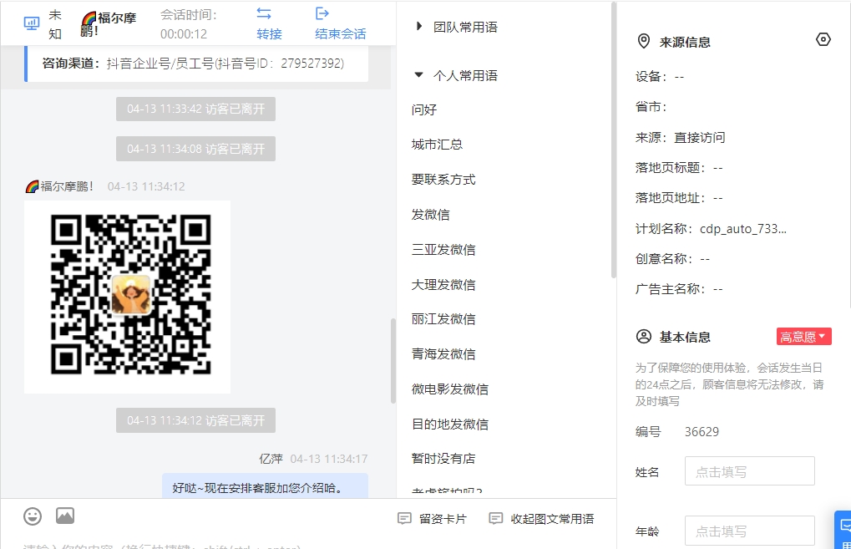Click the 设备 row in source info
851x549 pixels.
660,77
